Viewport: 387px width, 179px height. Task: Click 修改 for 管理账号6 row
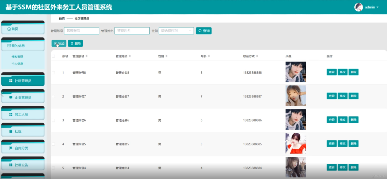[343, 120]
